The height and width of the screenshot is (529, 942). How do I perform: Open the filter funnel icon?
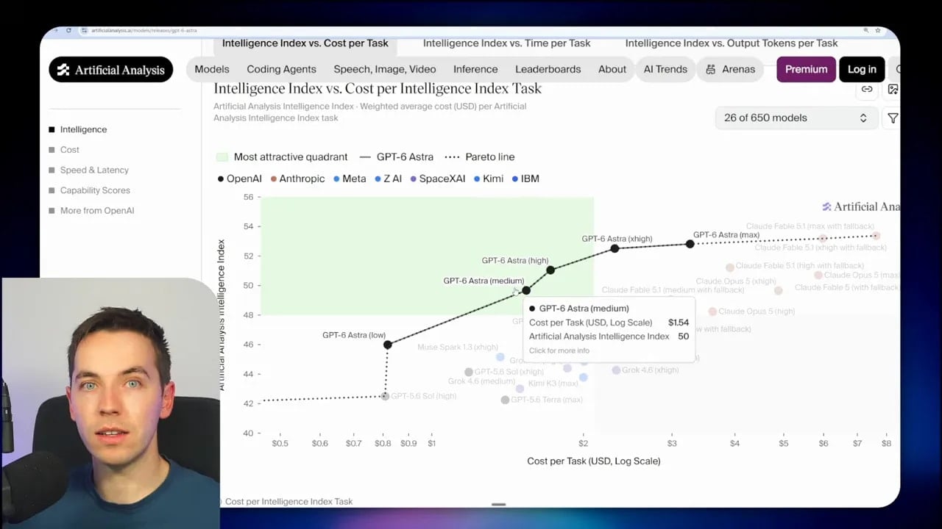(893, 118)
